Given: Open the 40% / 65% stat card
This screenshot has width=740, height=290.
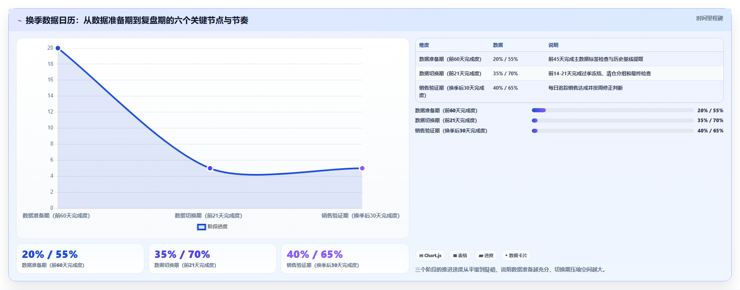Looking at the screenshot, I should [x=345, y=258].
